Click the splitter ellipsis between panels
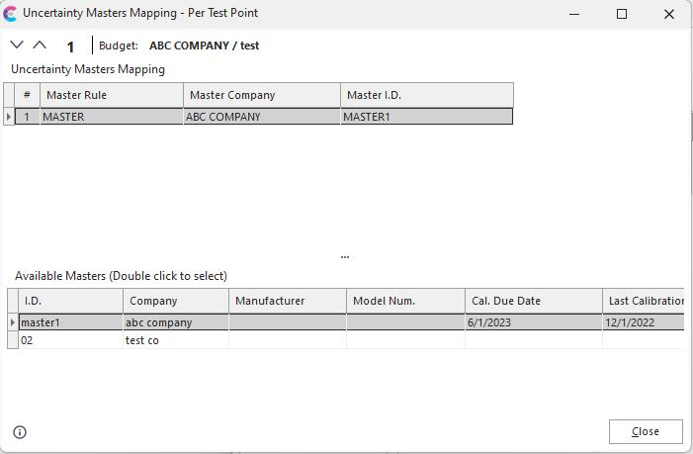This screenshot has width=693, height=454. (344, 256)
